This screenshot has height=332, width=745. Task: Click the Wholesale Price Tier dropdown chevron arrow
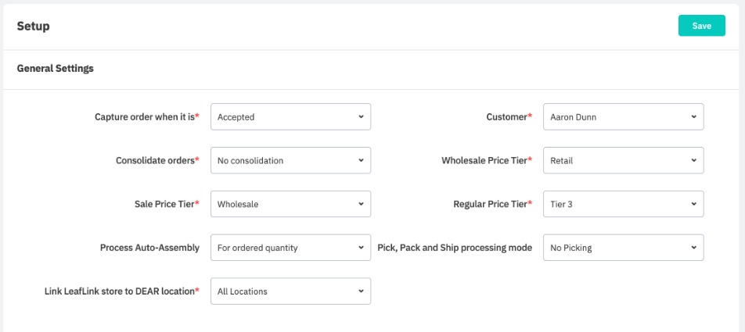[693, 160]
